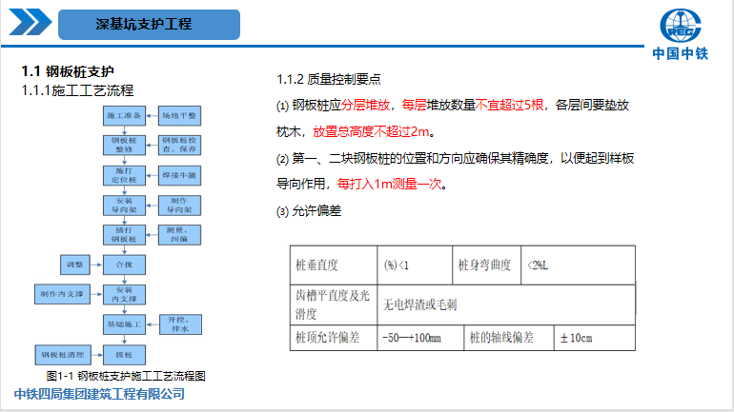Select the red text 不宜超过5根
This screenshot has height=412, width=734.
coord(509,105)
